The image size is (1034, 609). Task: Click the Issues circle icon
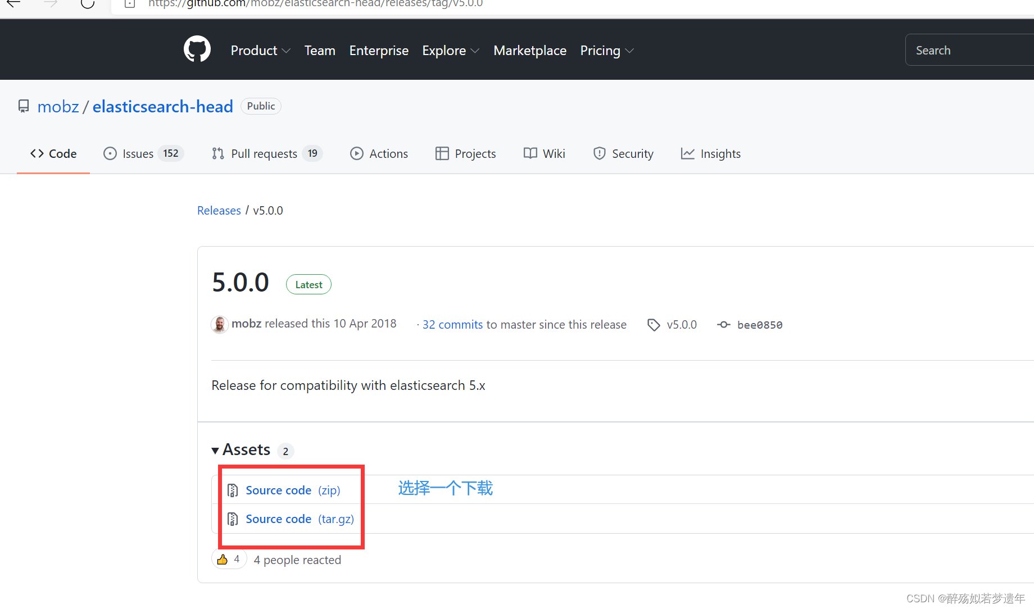(x=110, y=153)
